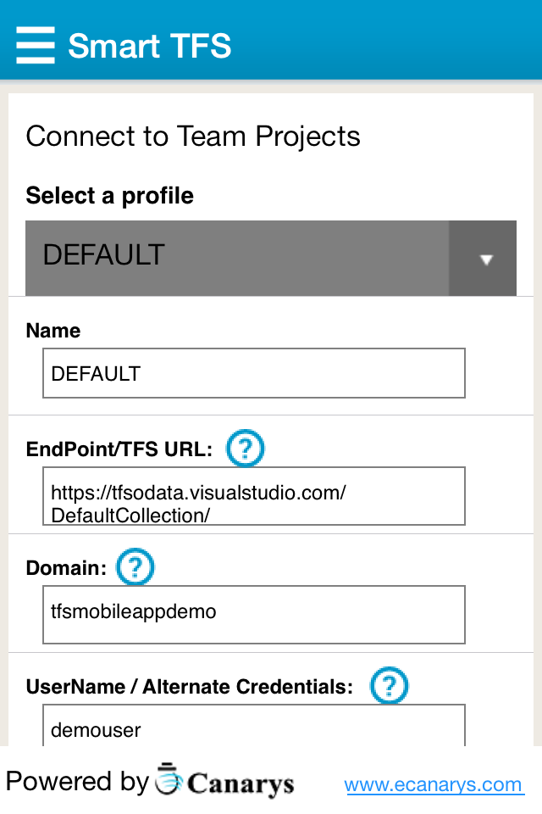542x814 pixels.
Task: Click the Powered by footer text
Action: [77, 782]
